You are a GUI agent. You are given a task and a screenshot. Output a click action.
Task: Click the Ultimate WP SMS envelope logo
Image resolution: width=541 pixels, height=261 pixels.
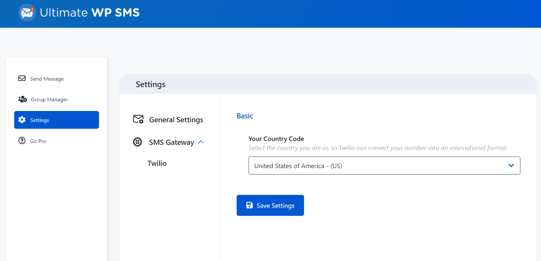point(27,13)
